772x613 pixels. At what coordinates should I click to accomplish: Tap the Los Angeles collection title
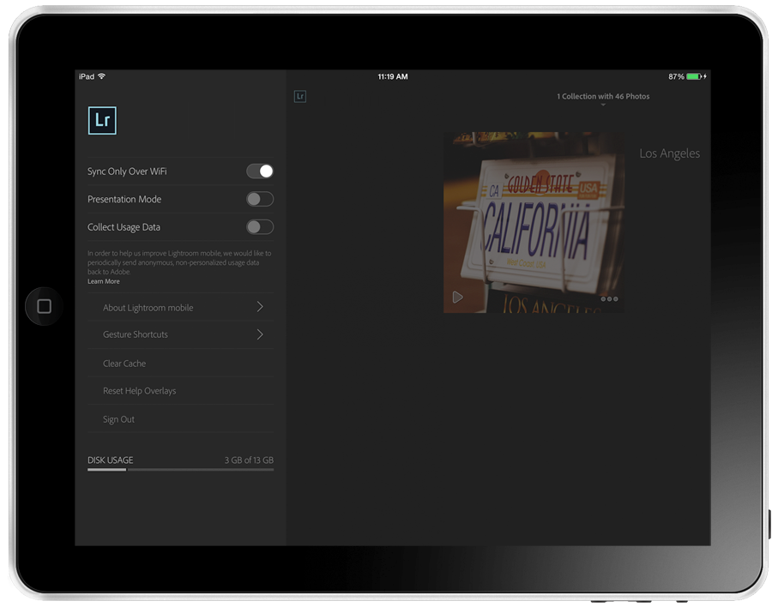click(670, 153)
